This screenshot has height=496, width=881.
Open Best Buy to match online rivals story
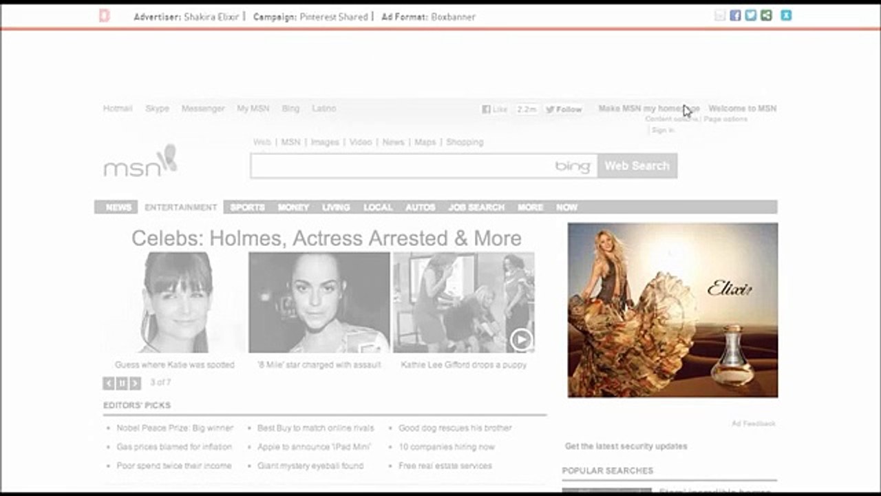pyautogui.click(x=316, y=428)
